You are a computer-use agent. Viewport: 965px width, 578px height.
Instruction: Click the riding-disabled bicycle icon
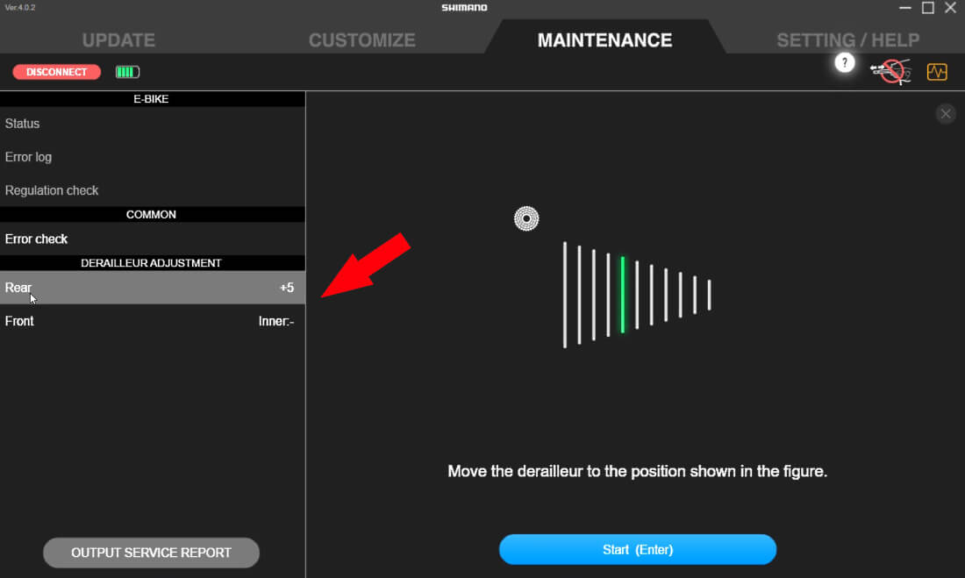pos(890,69)
